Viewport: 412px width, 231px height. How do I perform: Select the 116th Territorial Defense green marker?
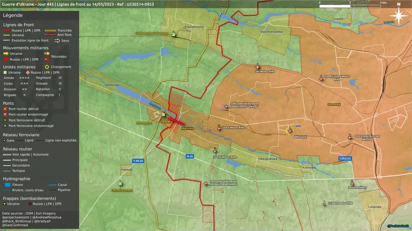(x=173, y=35)
